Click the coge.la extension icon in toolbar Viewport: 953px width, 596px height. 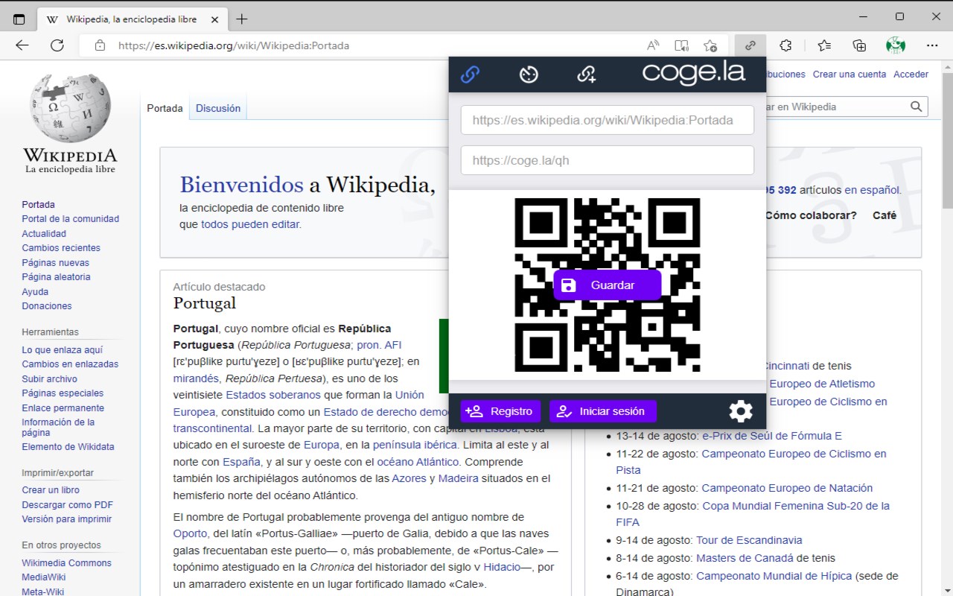pyautogui.click(x=750, y=45)
